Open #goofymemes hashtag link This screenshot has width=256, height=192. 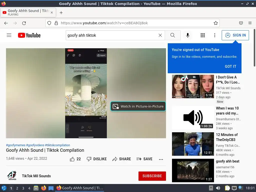point(16,145)
